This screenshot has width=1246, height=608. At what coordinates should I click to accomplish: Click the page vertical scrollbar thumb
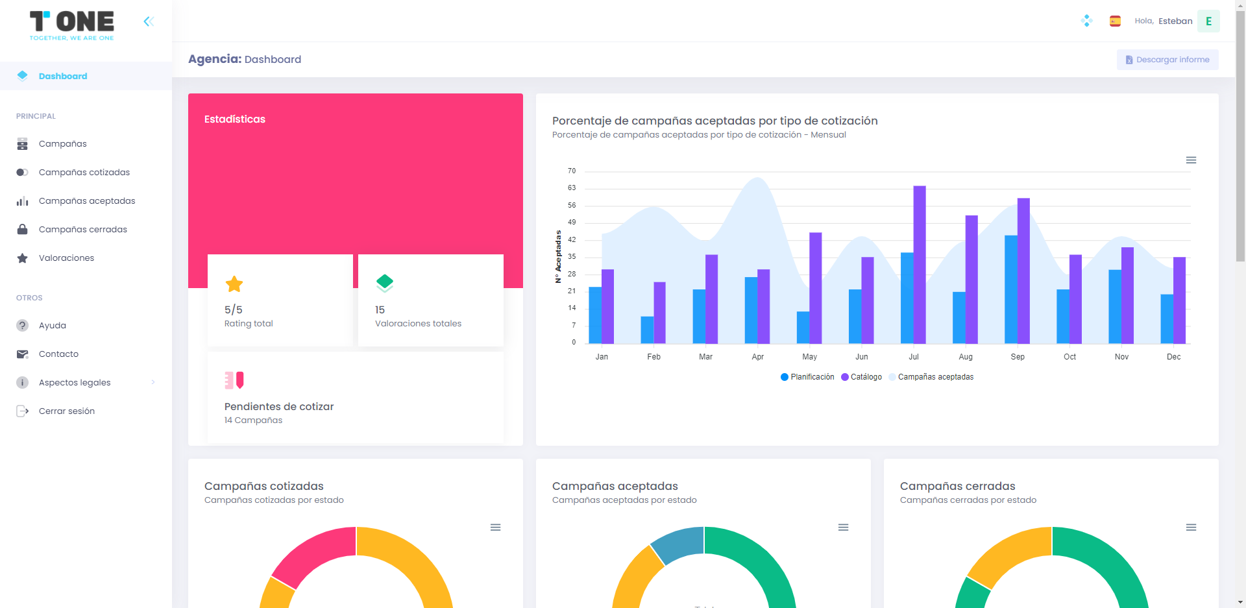tap(1240, 136)
